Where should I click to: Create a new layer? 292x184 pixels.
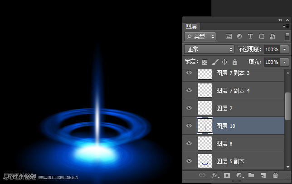(x=263, y=175)
